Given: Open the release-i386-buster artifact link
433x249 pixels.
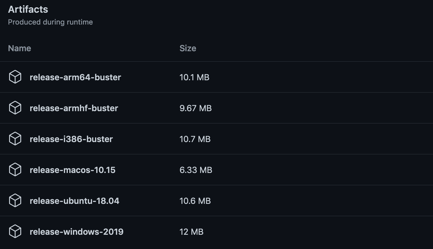Looking at the screenshot, I should tap(71, 139).
